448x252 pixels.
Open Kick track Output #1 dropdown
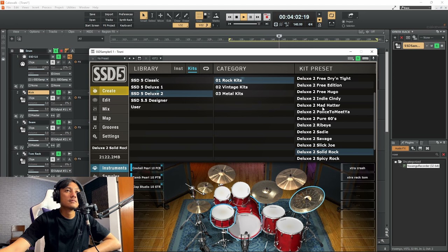pyautogui.click(x=61, y=109)
